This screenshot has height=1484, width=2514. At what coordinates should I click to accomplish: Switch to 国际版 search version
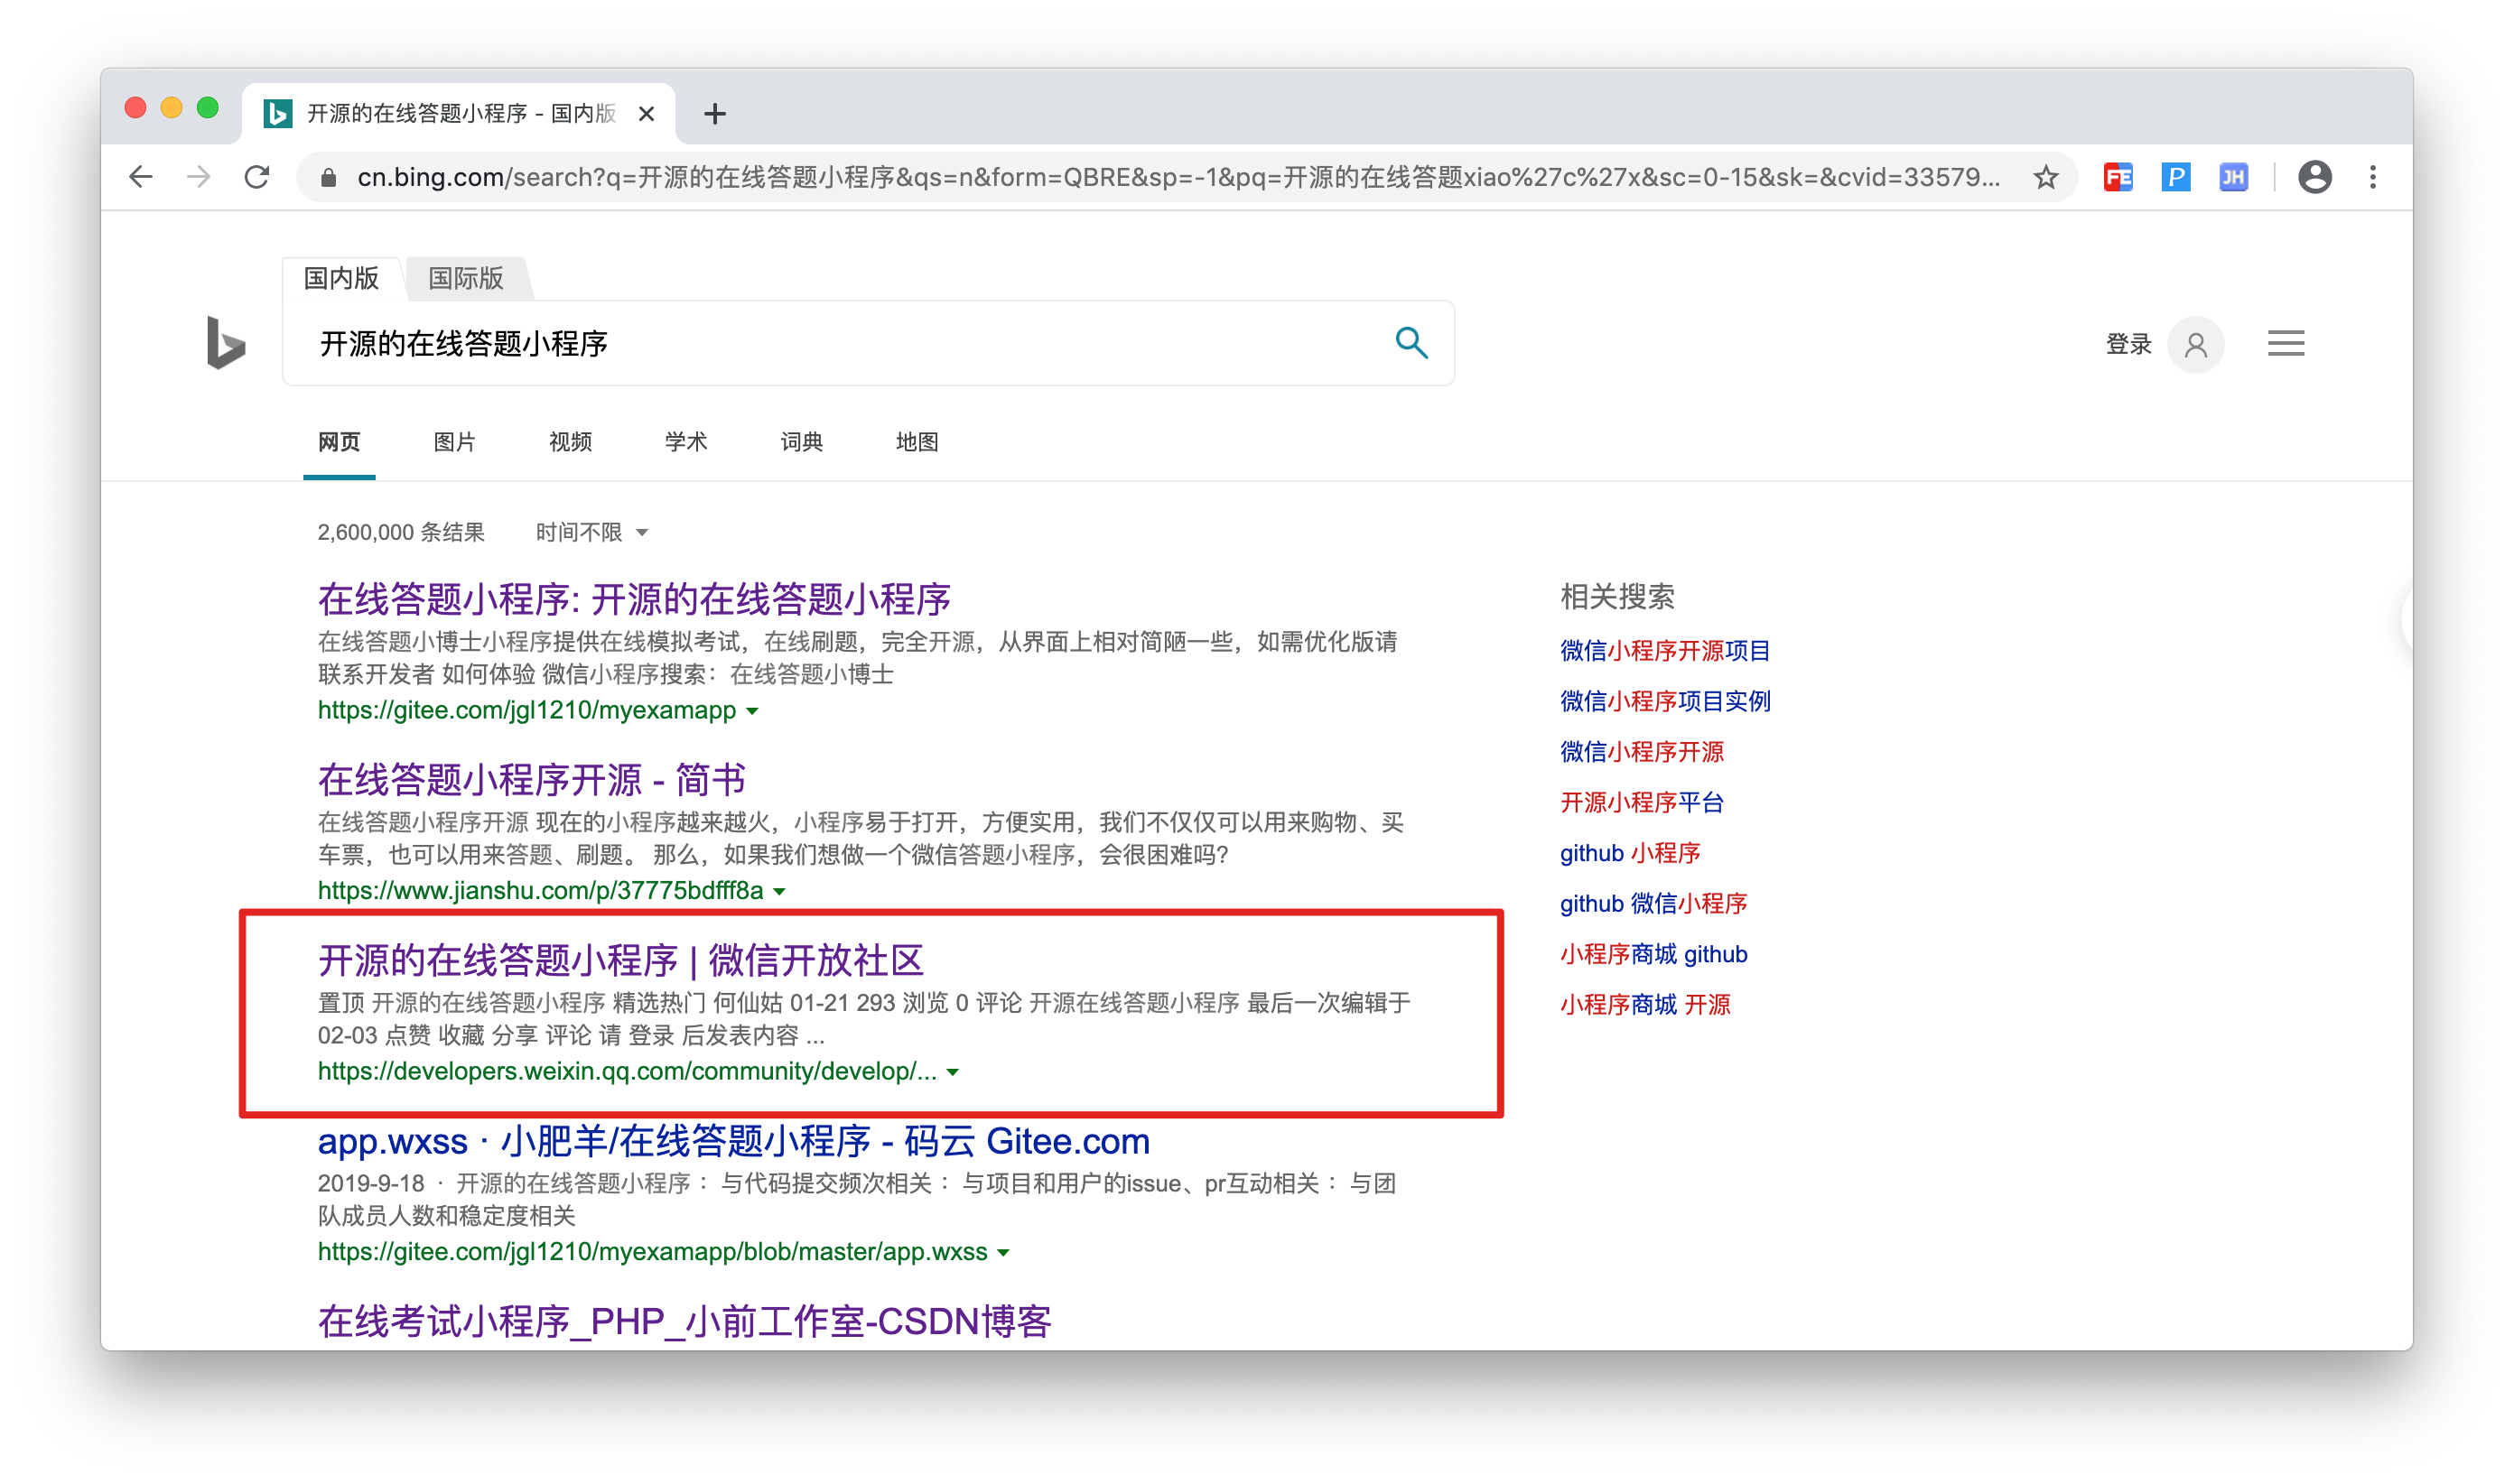tap(465, 278)
